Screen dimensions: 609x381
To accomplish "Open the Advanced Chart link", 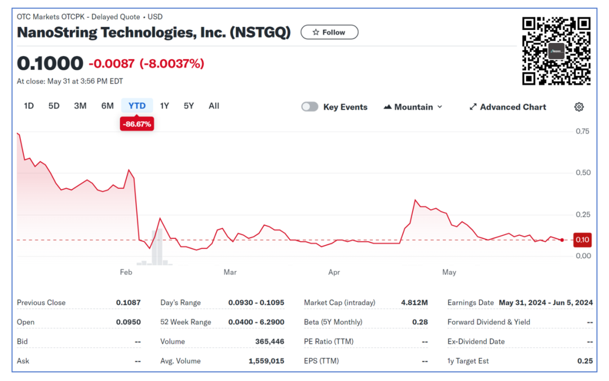I will point(507,107).
